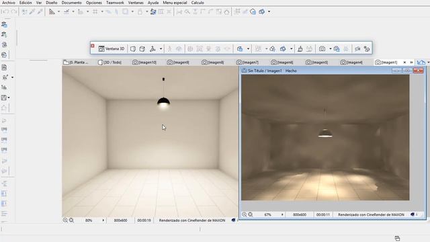Image resolution: width=430 pixels, height=242 pixels.
Task: Open the dropdown beside the blue filter icon
Action: pos(248,49)
